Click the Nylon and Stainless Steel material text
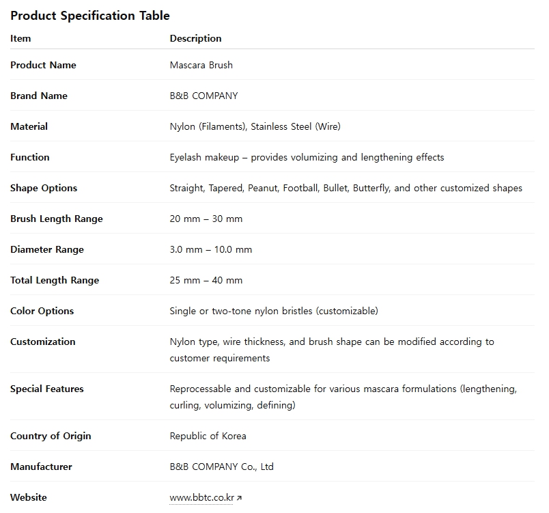This screenshot has width=549, height=513. pos(255,126)
